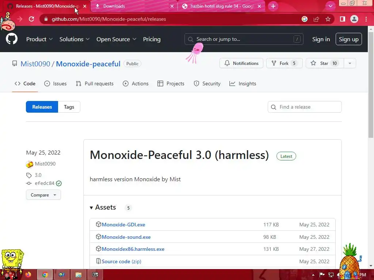The width and height of the screenshot is (374, 280).
Task: Open 7-Zip from the taskbar
Action: point(95,275)
